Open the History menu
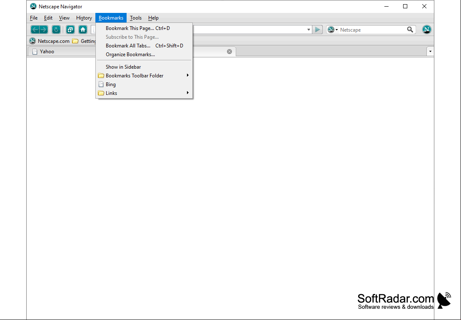461x320 pixels. pos(84,18)
